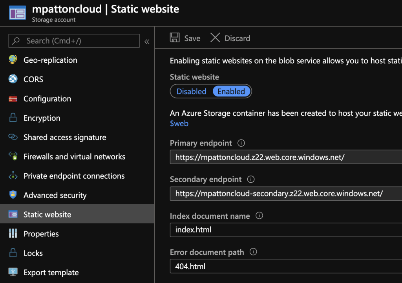Open the $web container link
The width and height of the screenshot is (402, 283).
[x=179, y=123]
